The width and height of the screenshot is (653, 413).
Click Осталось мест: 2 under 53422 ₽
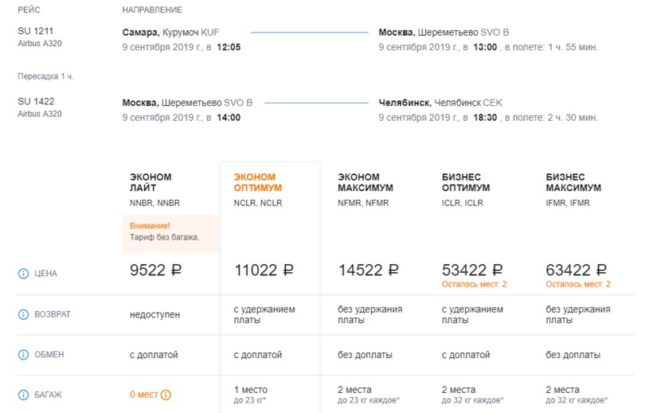click(x=475, y=284)
